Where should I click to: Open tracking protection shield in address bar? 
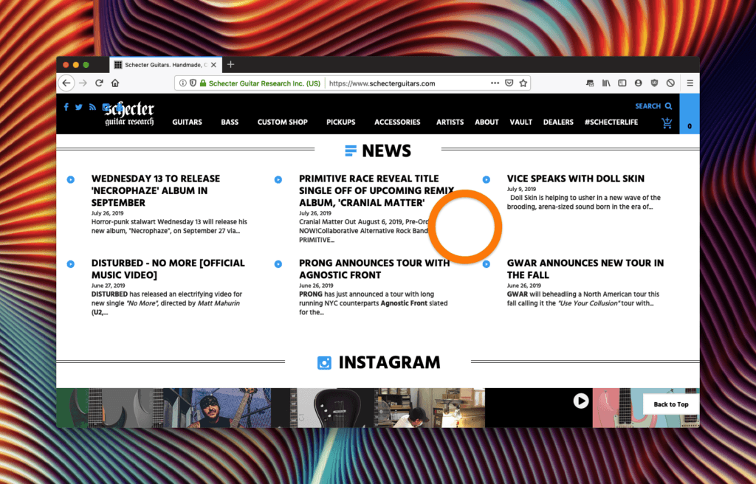click(193, 83)
